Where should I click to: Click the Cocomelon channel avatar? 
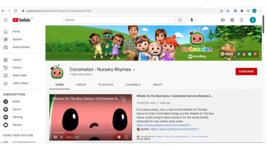coord(57,72)
